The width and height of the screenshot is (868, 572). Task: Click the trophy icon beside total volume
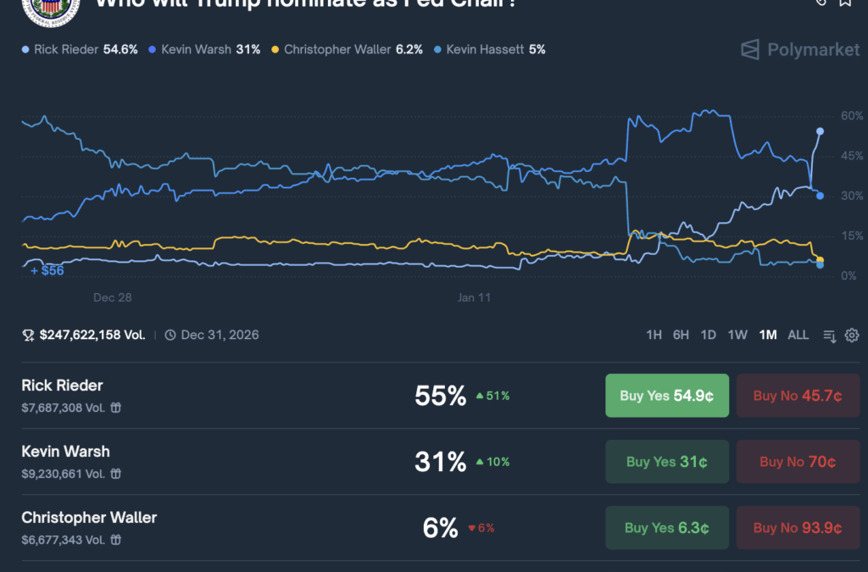pyautogui.click(x=28, y=336)
